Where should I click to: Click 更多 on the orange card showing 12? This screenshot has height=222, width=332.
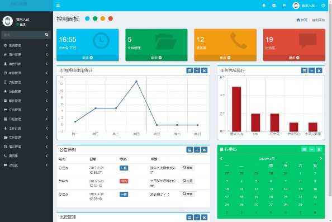(225, 58)
